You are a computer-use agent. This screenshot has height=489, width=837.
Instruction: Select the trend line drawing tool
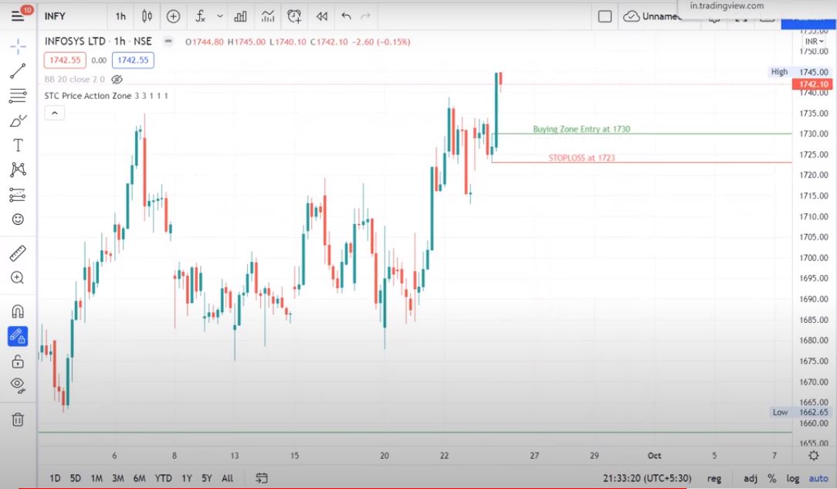coord(18,72)
